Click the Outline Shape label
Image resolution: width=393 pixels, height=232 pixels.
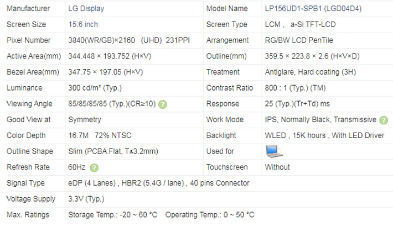tap(29, 151)
